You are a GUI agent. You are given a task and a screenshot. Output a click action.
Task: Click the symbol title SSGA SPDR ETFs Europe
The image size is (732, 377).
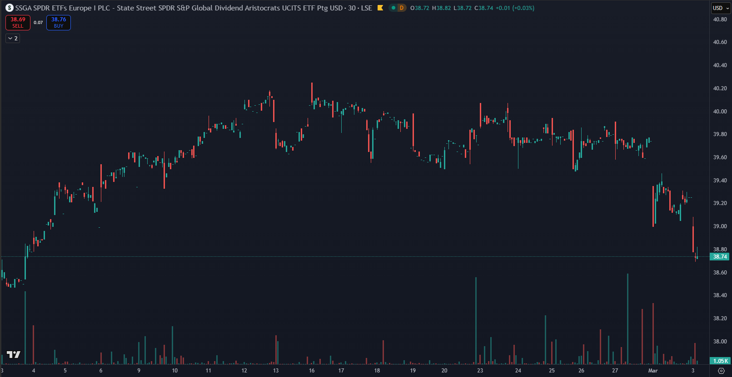click(x=179, y=8)
